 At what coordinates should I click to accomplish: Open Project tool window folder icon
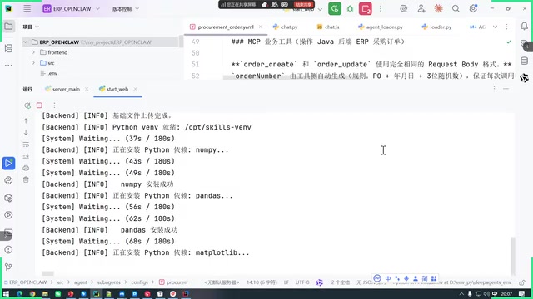(8, 27)
